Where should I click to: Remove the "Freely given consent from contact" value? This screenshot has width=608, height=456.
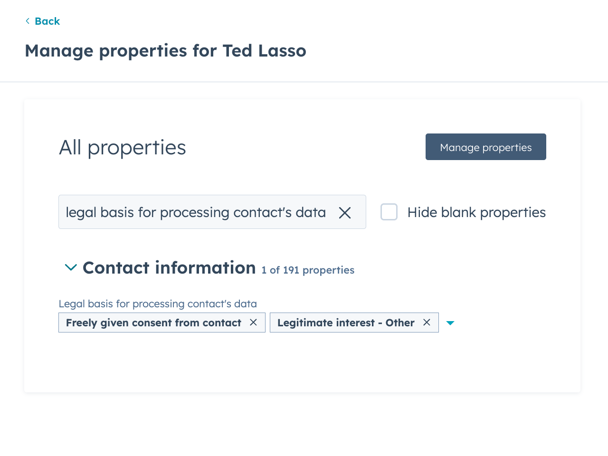[x=253, y=323]
